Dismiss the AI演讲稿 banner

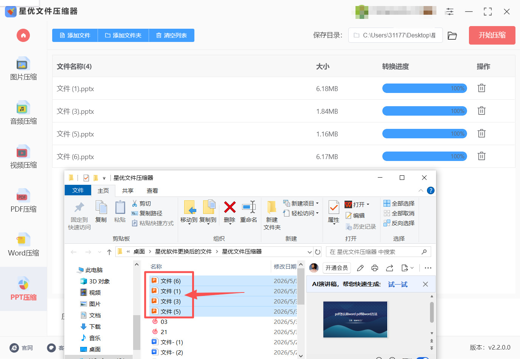(x=425, y=284)
